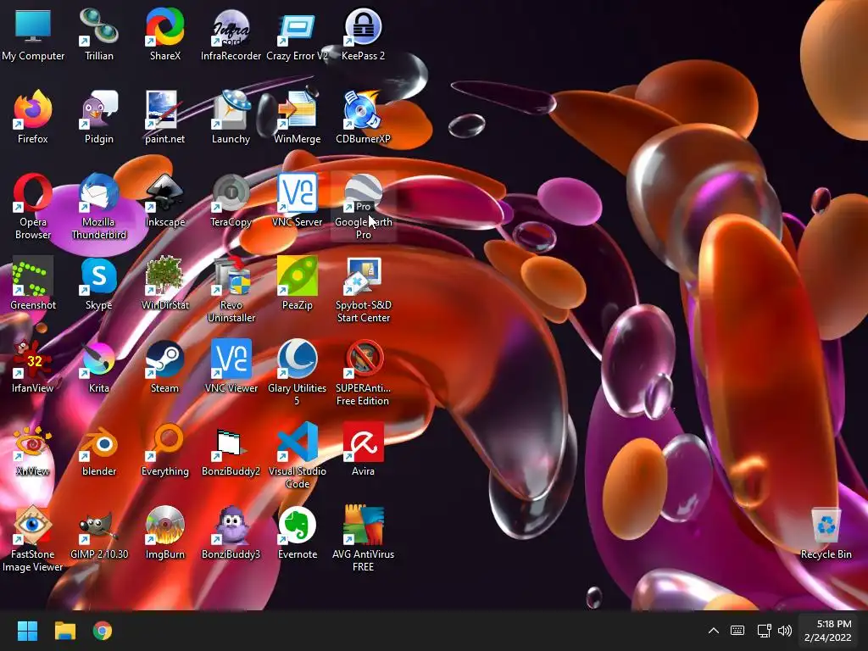Launch Chrome from the taskbar

click(103, 631)
